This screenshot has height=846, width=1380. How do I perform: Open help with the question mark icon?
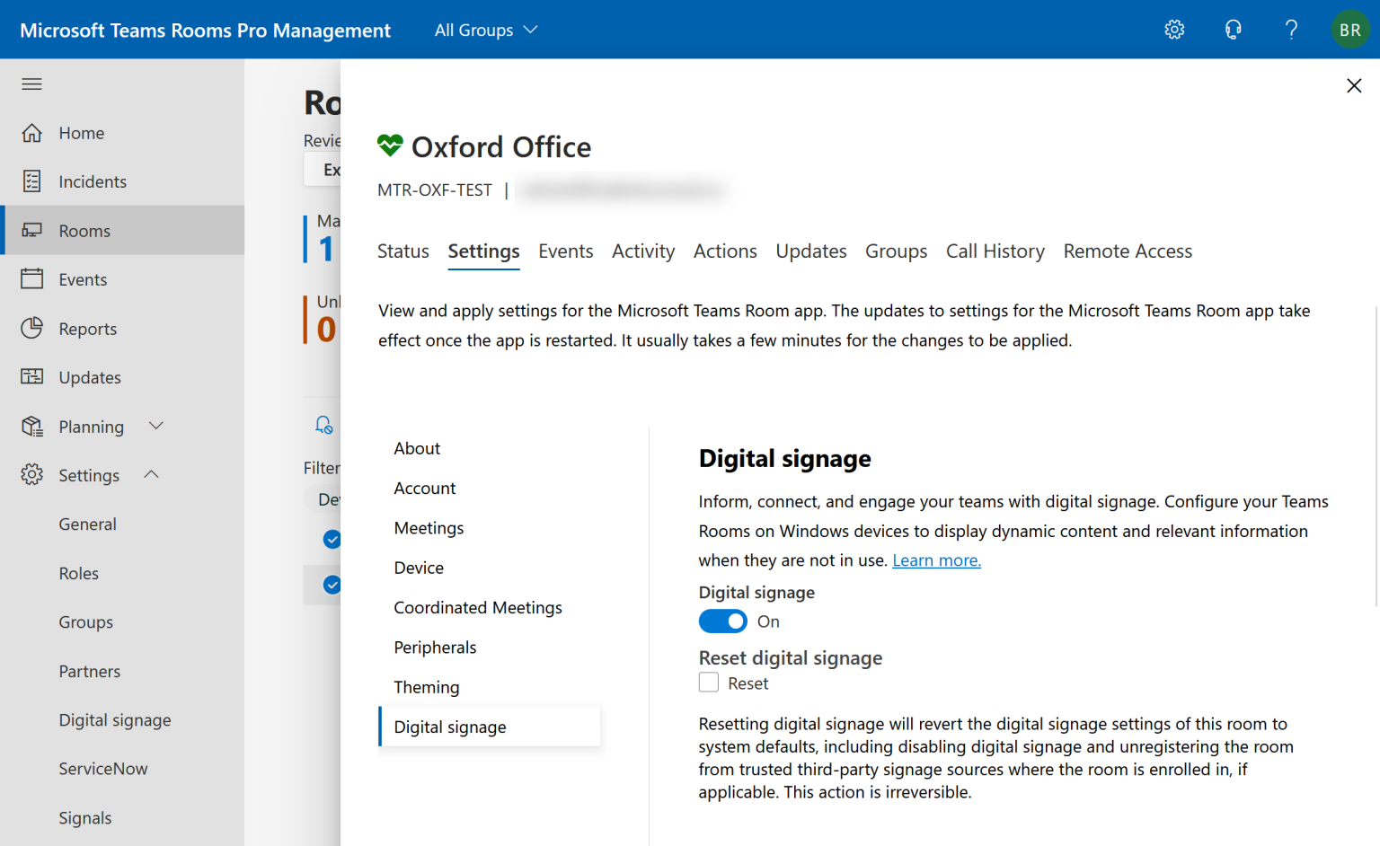(x=1291, y=29)
